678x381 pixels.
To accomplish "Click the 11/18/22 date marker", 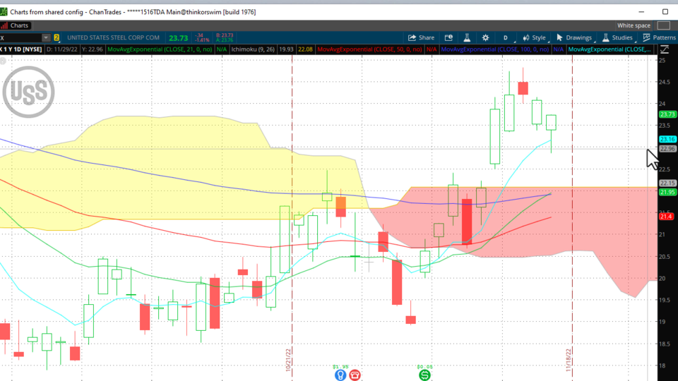I will click(x=569, y=361).
